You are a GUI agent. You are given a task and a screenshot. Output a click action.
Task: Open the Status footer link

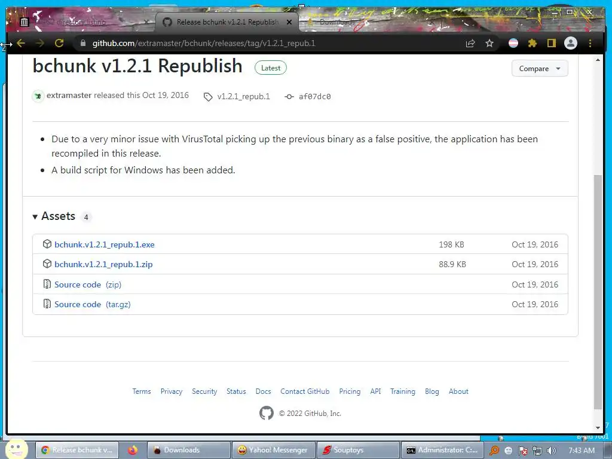236,391
